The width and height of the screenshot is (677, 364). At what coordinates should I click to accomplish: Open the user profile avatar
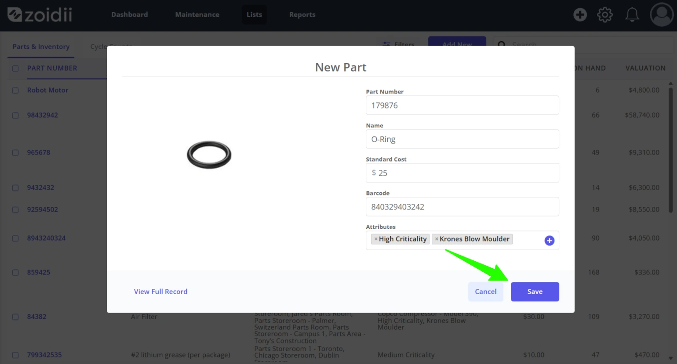tap(662, 14)
